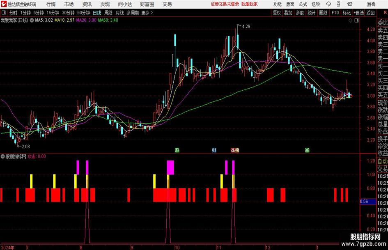Click the diamond icon above the chart
The height and width of the screenshot is (250, 388).
[350, 21]
